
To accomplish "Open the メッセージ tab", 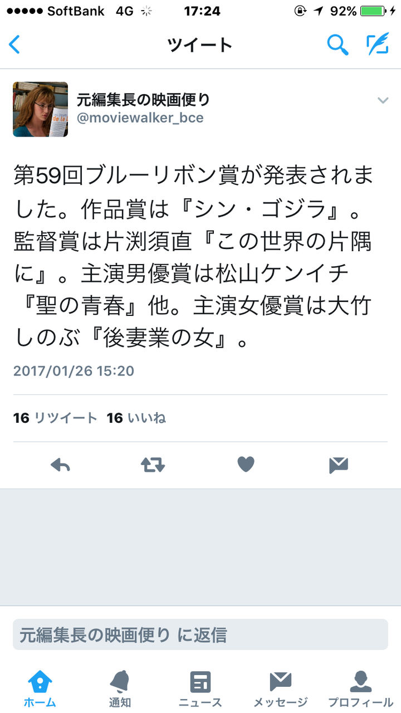I will pyautogui.click(x=281, y=688).
